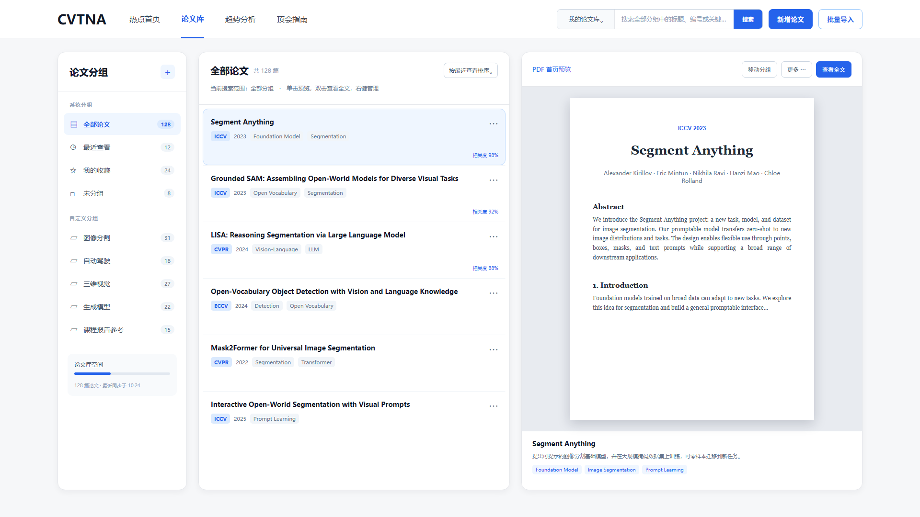This screenshot has width=920, height=517.
Task: Select the 全部论文 group row
Action: click(x=122, y=124)
